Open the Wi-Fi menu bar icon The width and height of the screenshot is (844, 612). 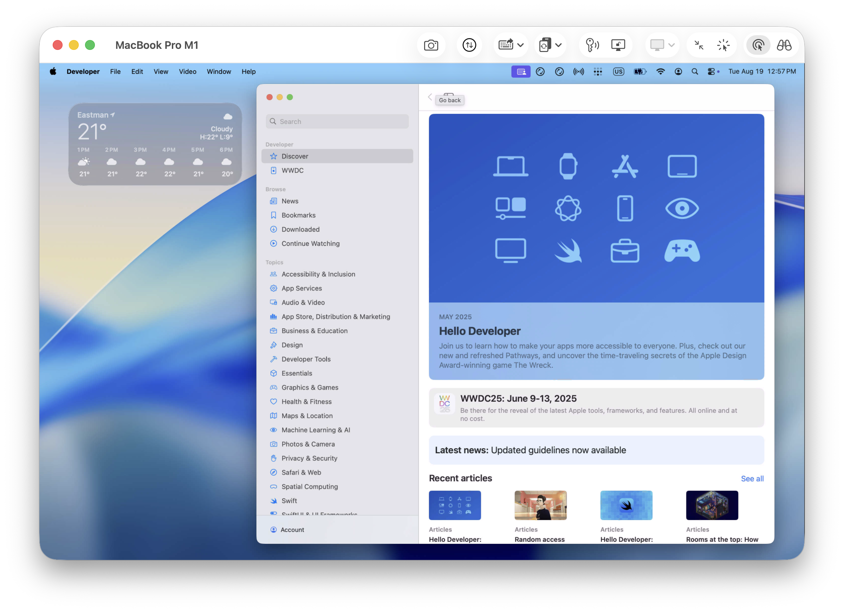click(x=660, y=71)
